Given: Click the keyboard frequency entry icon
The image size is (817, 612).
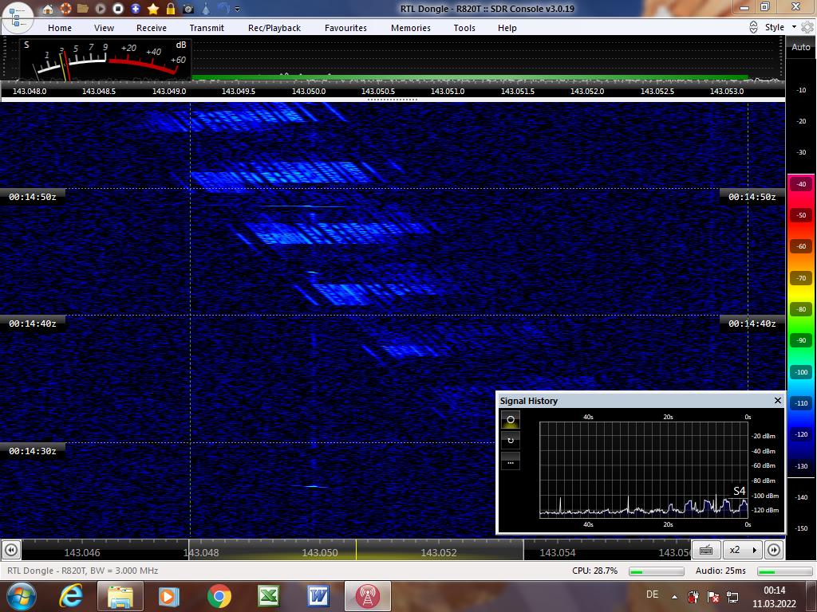Looking at the screenshot, I should pos(706,550).
